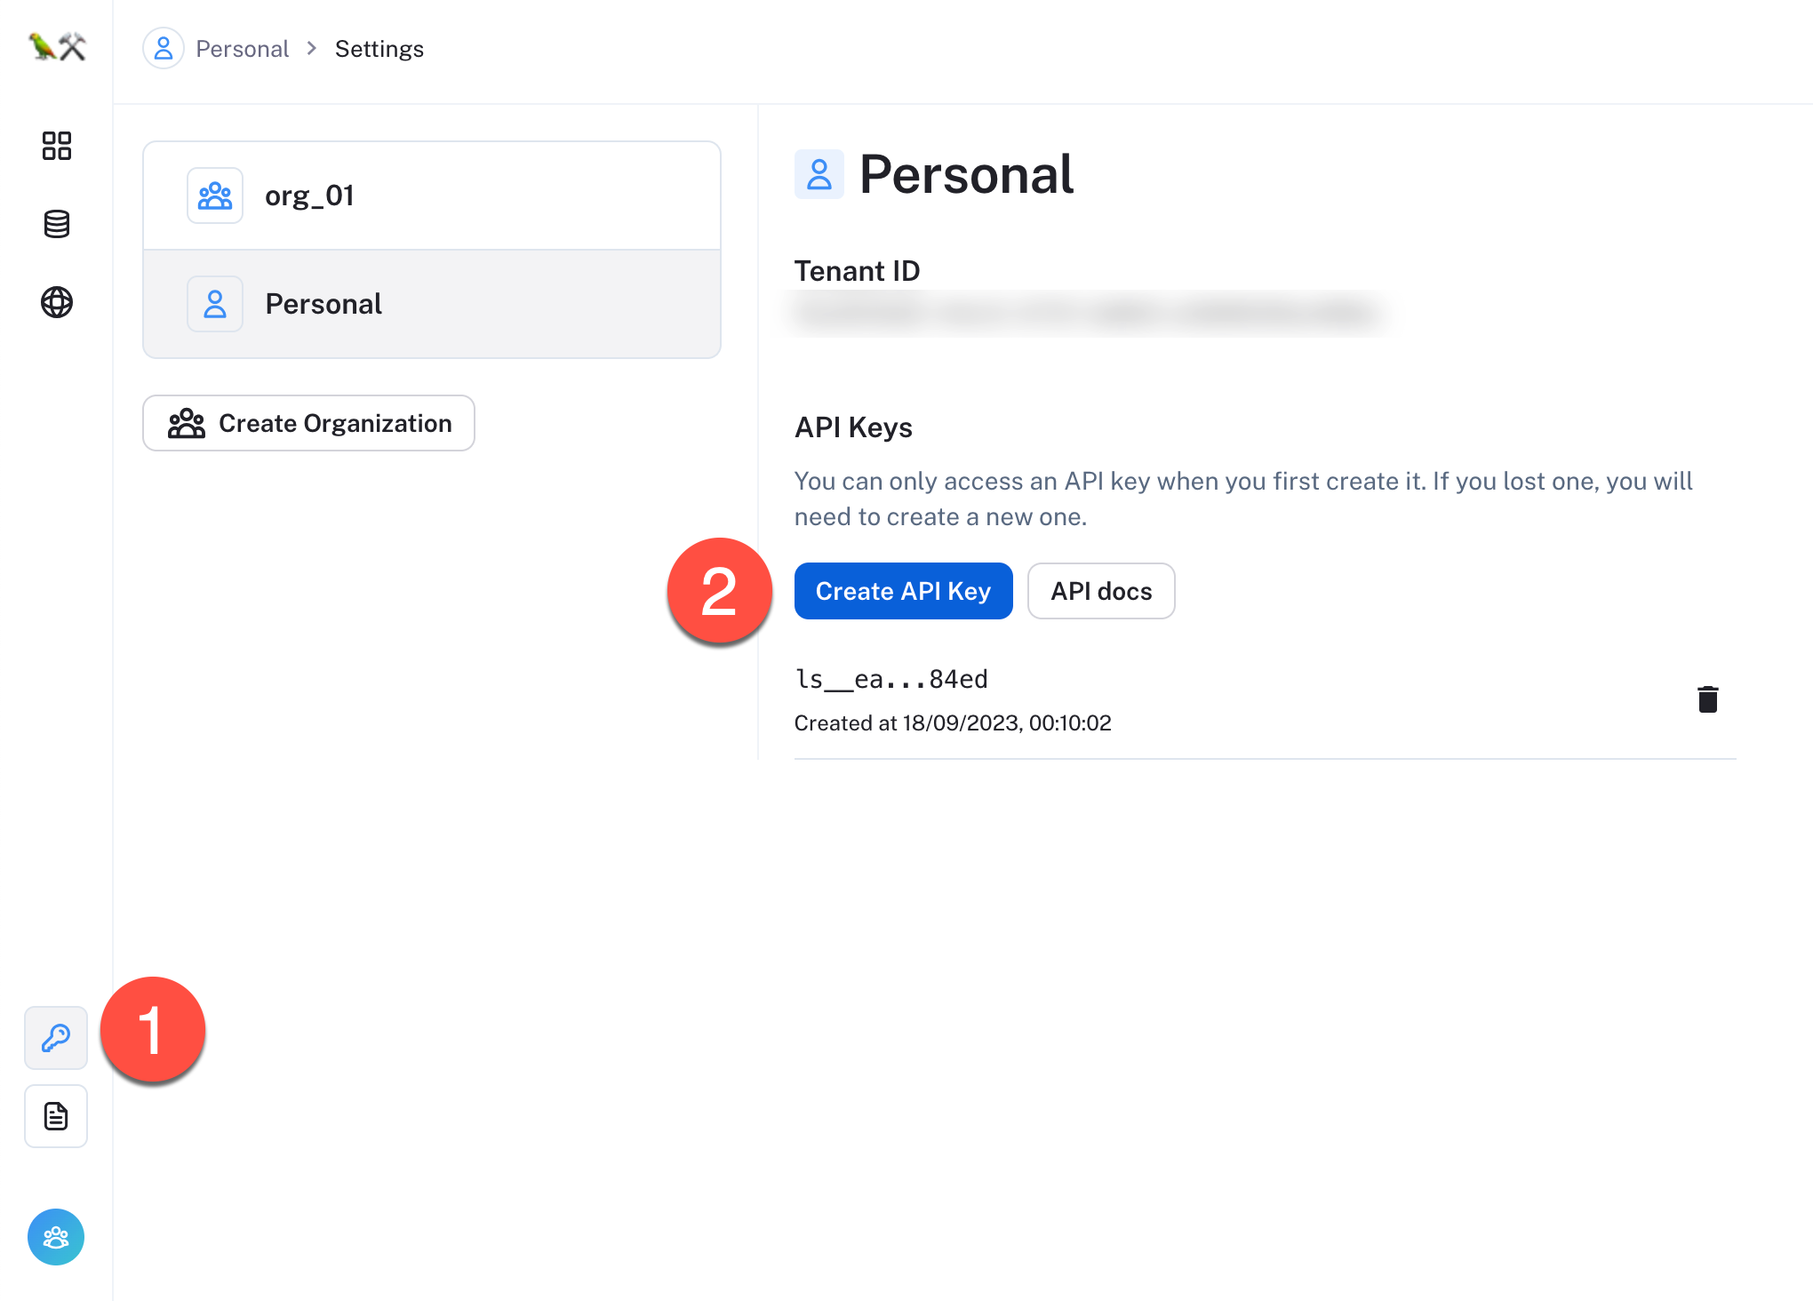This screenshot has width=1813, height=1301.
Task: Click the Create API Key button
Action: click(x=903, y=591)
